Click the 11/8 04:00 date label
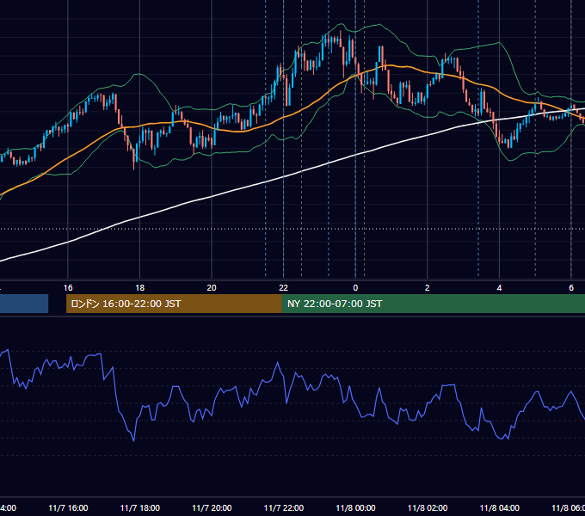The image size is (585, 516). [500, 507]
